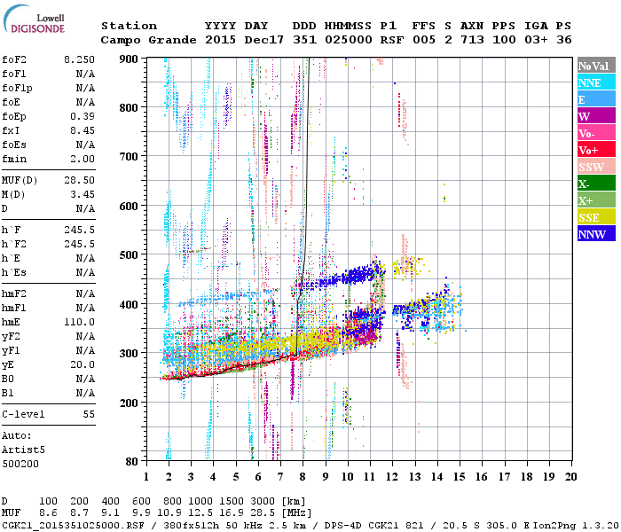Click the time 025000 in header
621x532 pixels.
pyautogui.click(x=349, y=40)
